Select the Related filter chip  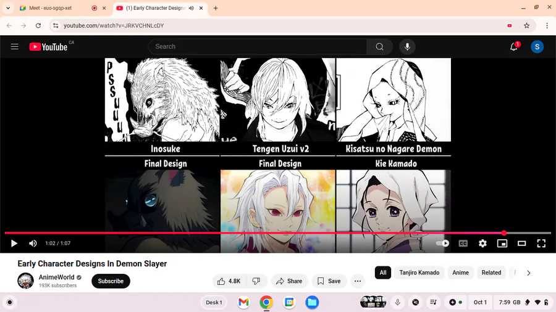[491, 273]
